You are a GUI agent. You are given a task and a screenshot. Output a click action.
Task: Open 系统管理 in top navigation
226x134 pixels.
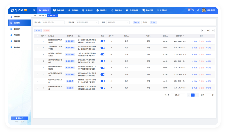(162, 10)
